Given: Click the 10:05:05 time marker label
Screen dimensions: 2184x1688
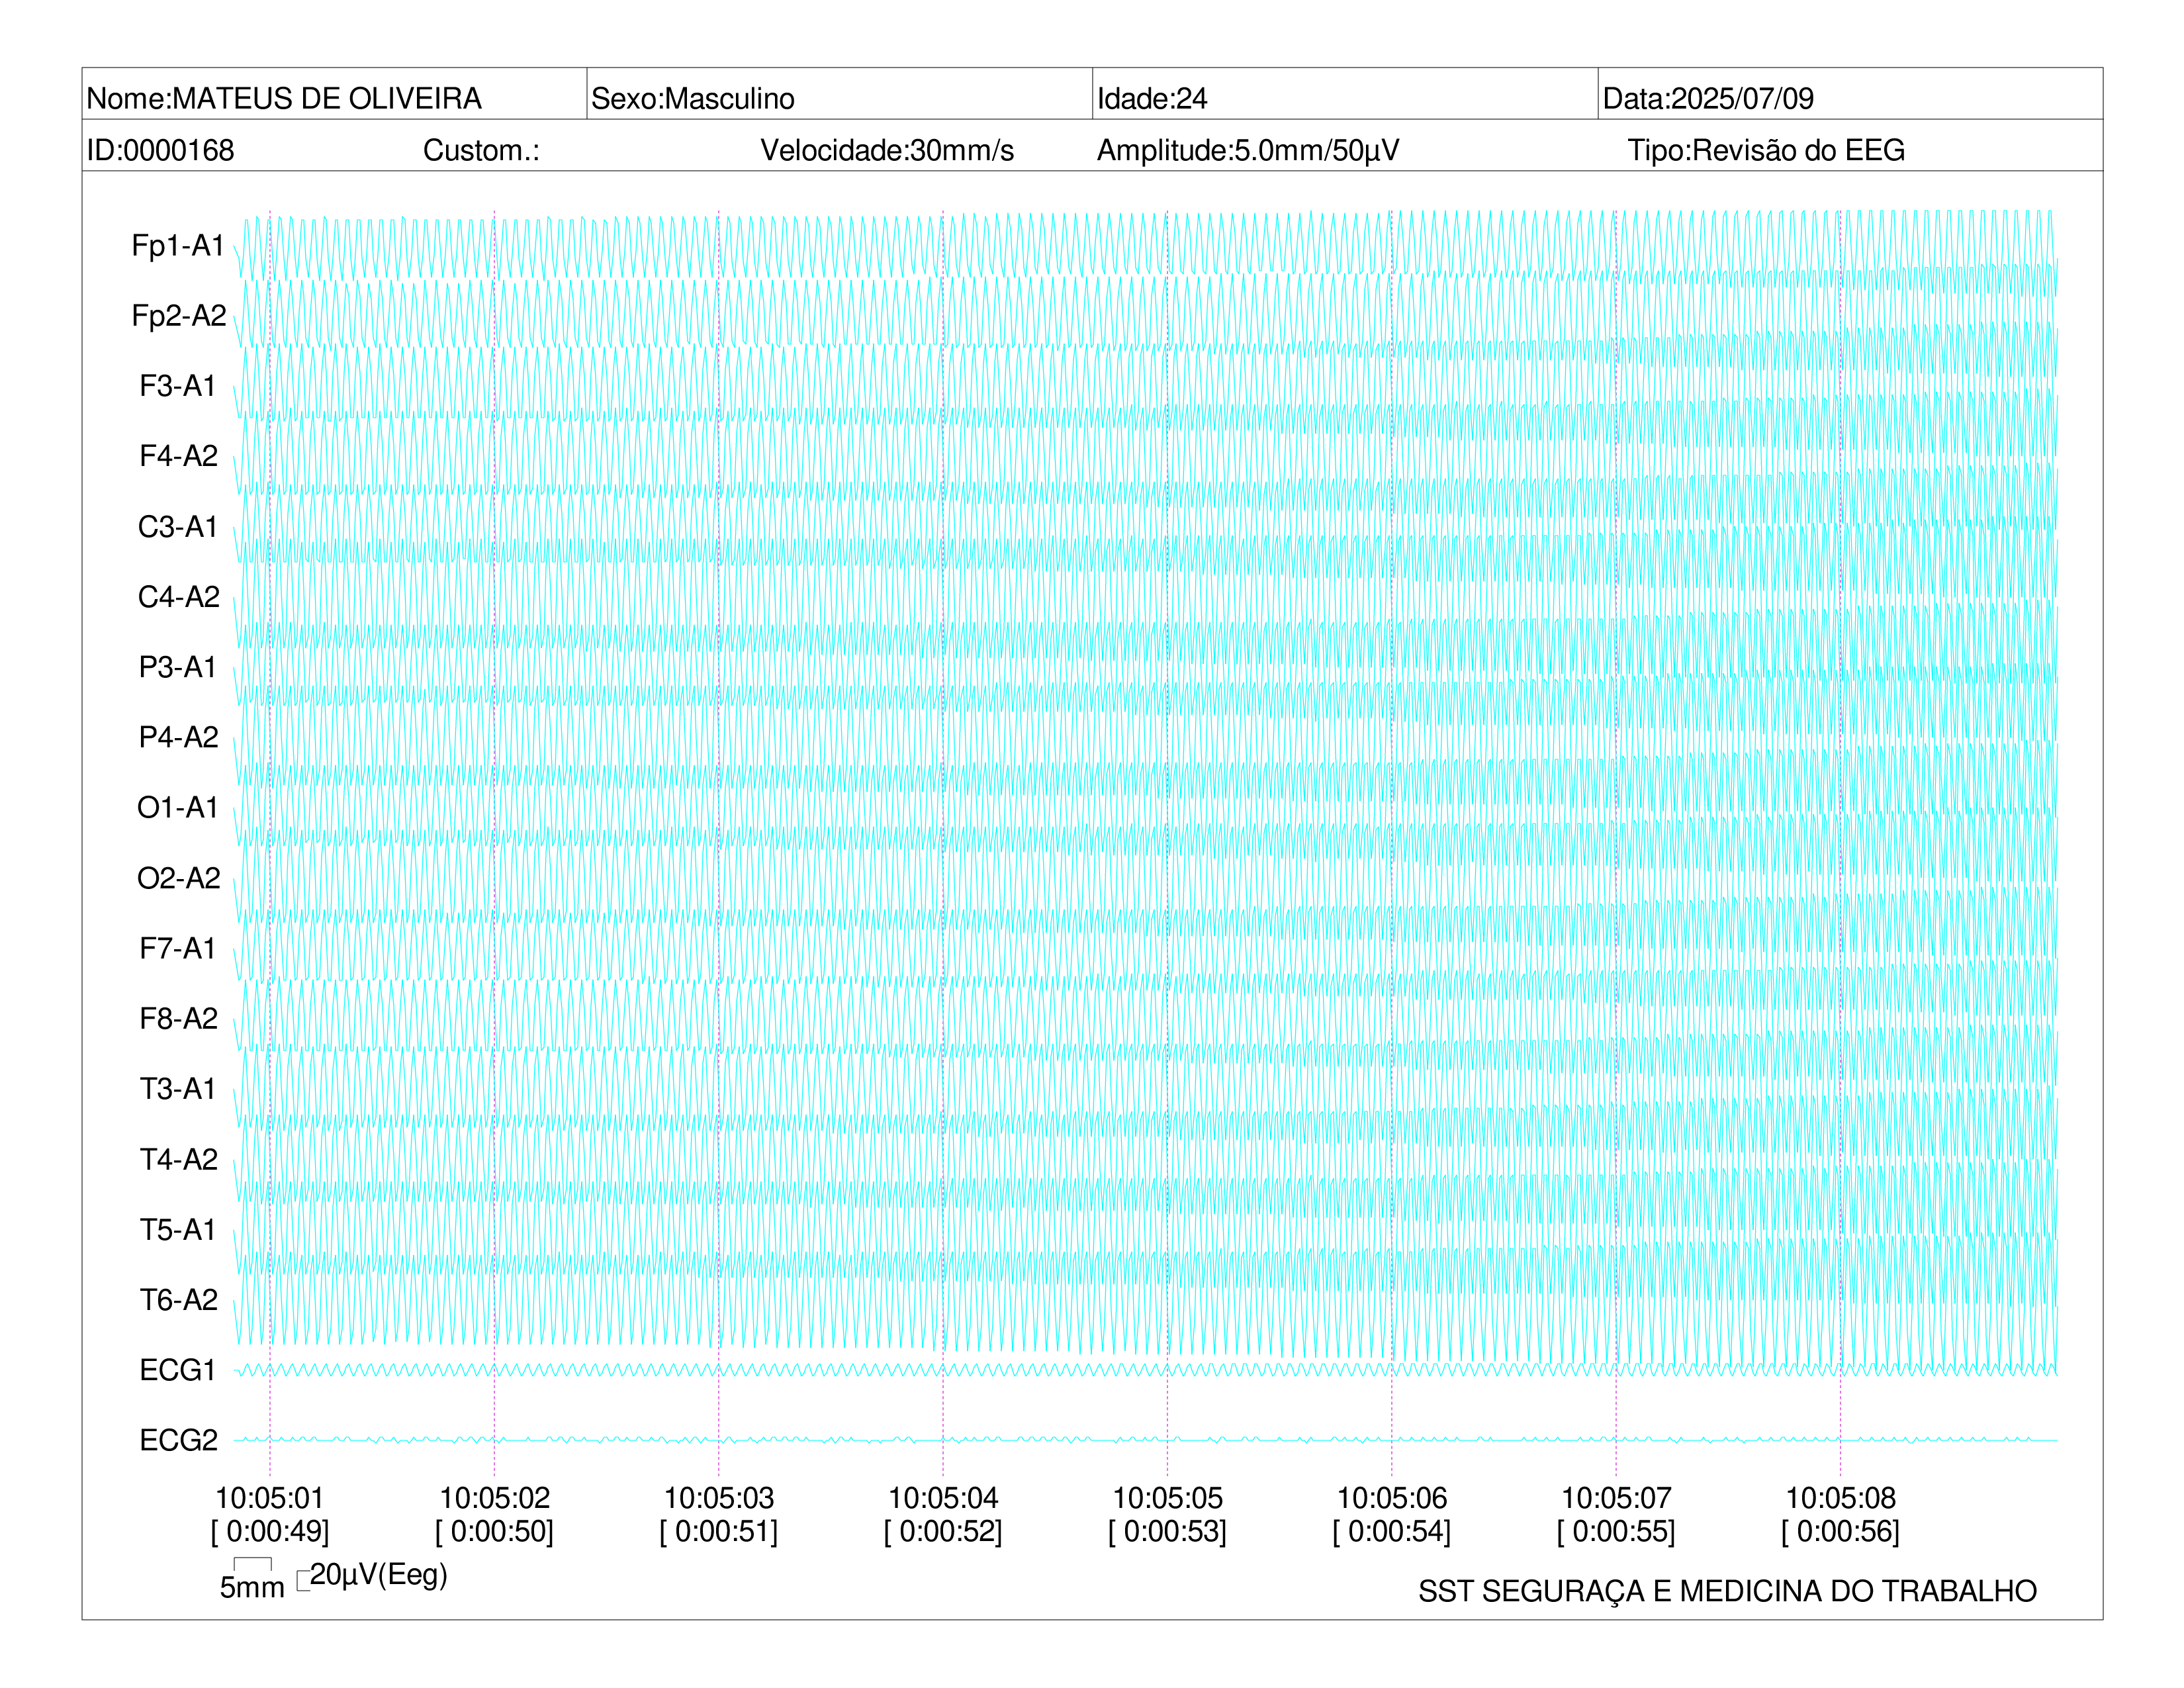Looking at the screenshot, I should [1168, 1498].
